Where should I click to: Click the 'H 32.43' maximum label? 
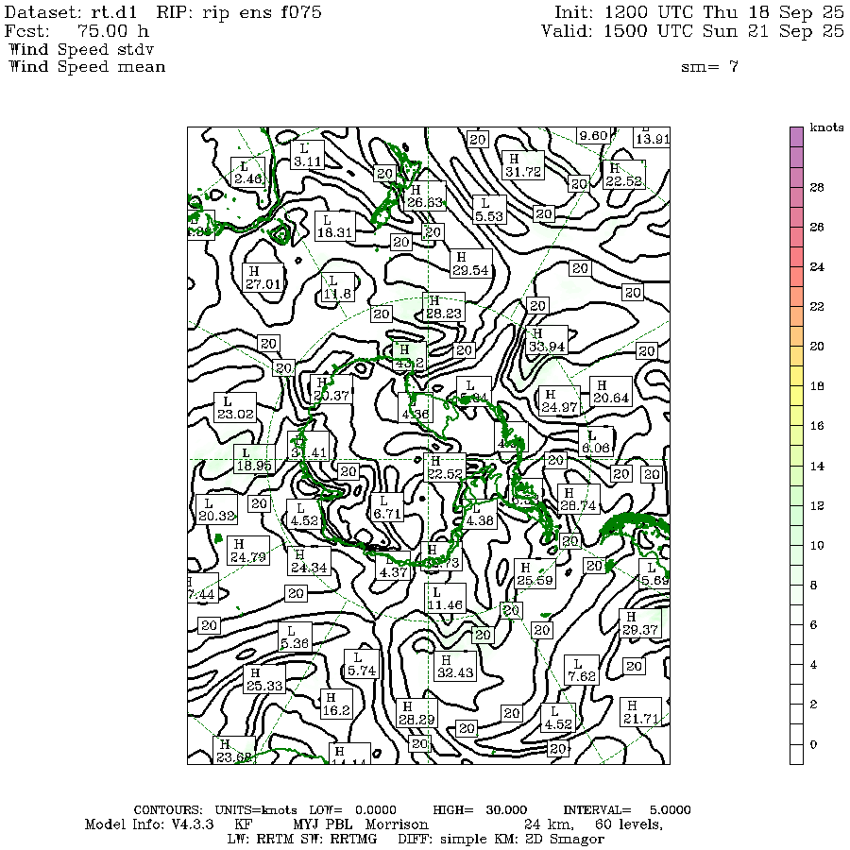click(455, 666)
